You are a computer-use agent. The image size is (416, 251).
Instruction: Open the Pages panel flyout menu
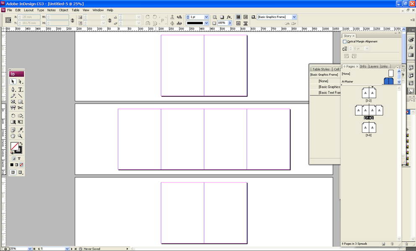click(x=399, y=67)
